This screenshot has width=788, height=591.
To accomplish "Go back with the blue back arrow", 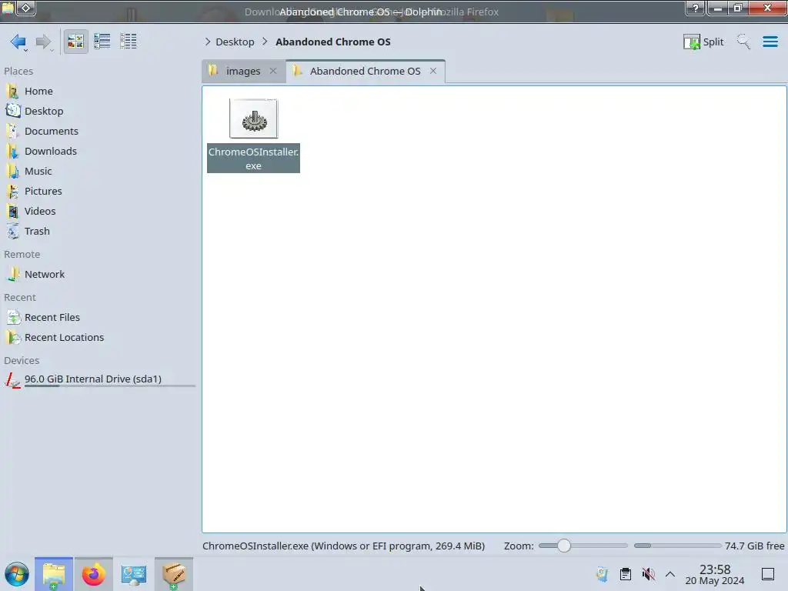I will coord(18,42).
